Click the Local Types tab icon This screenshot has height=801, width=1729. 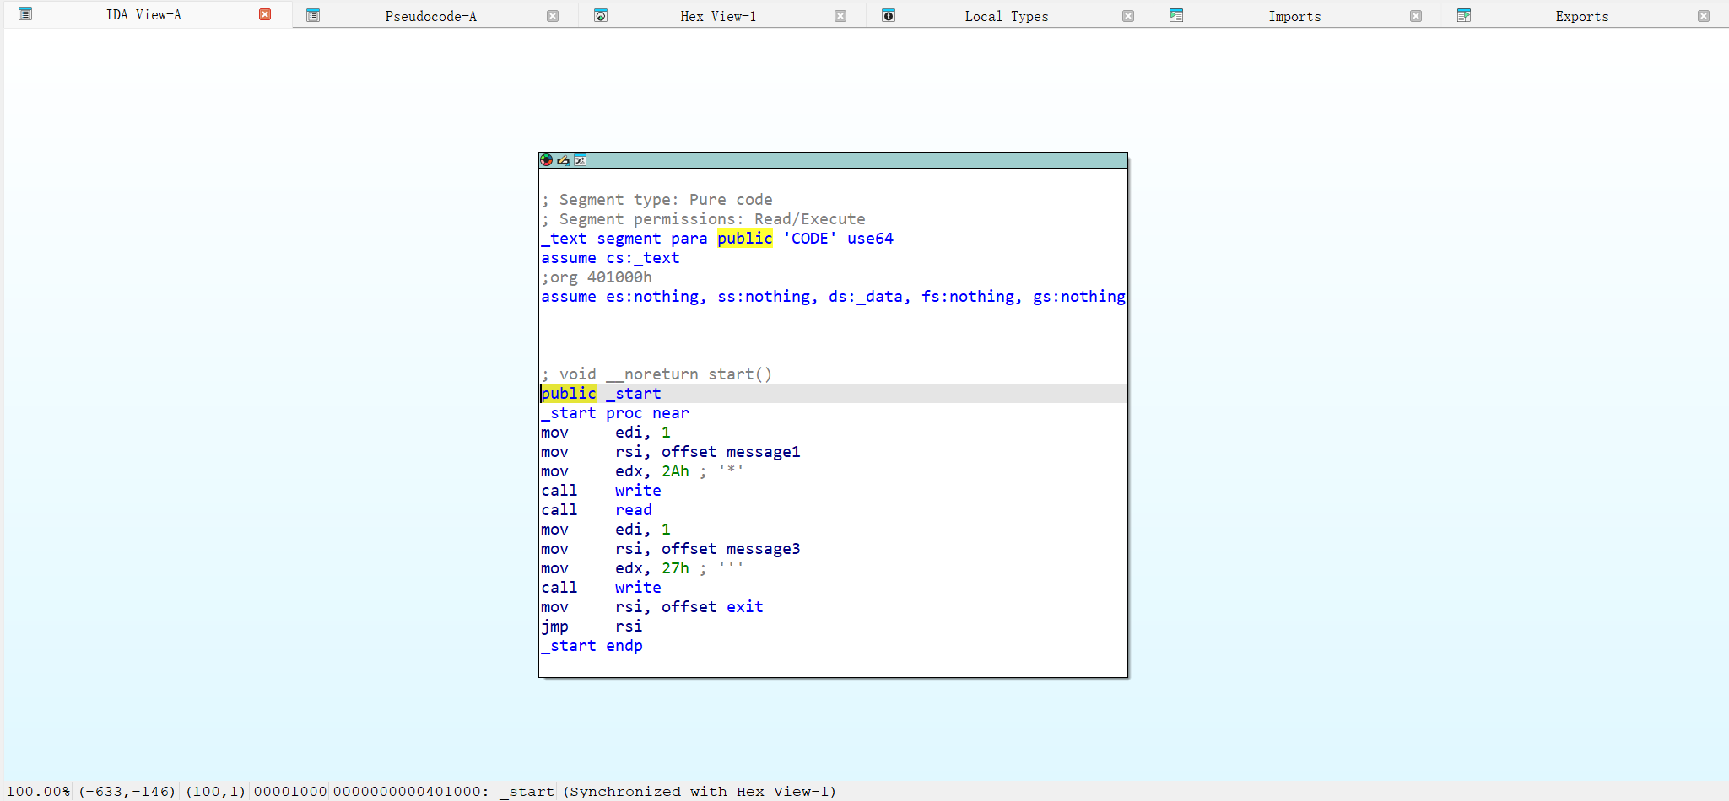coord(889,15)
